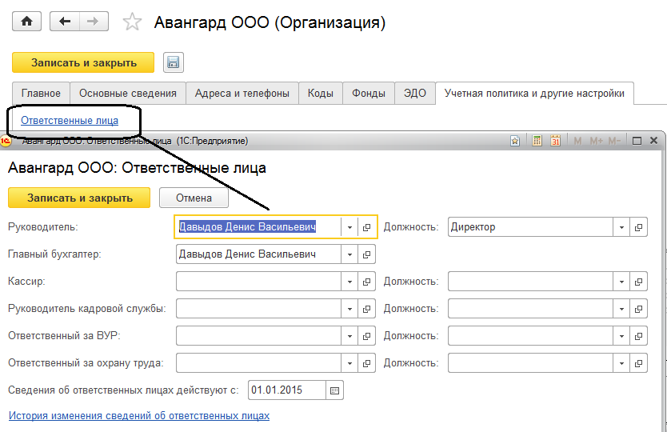The image size is (667, 432).
Task: Open dropdown for Директор position field
Action: click(621, 227)
